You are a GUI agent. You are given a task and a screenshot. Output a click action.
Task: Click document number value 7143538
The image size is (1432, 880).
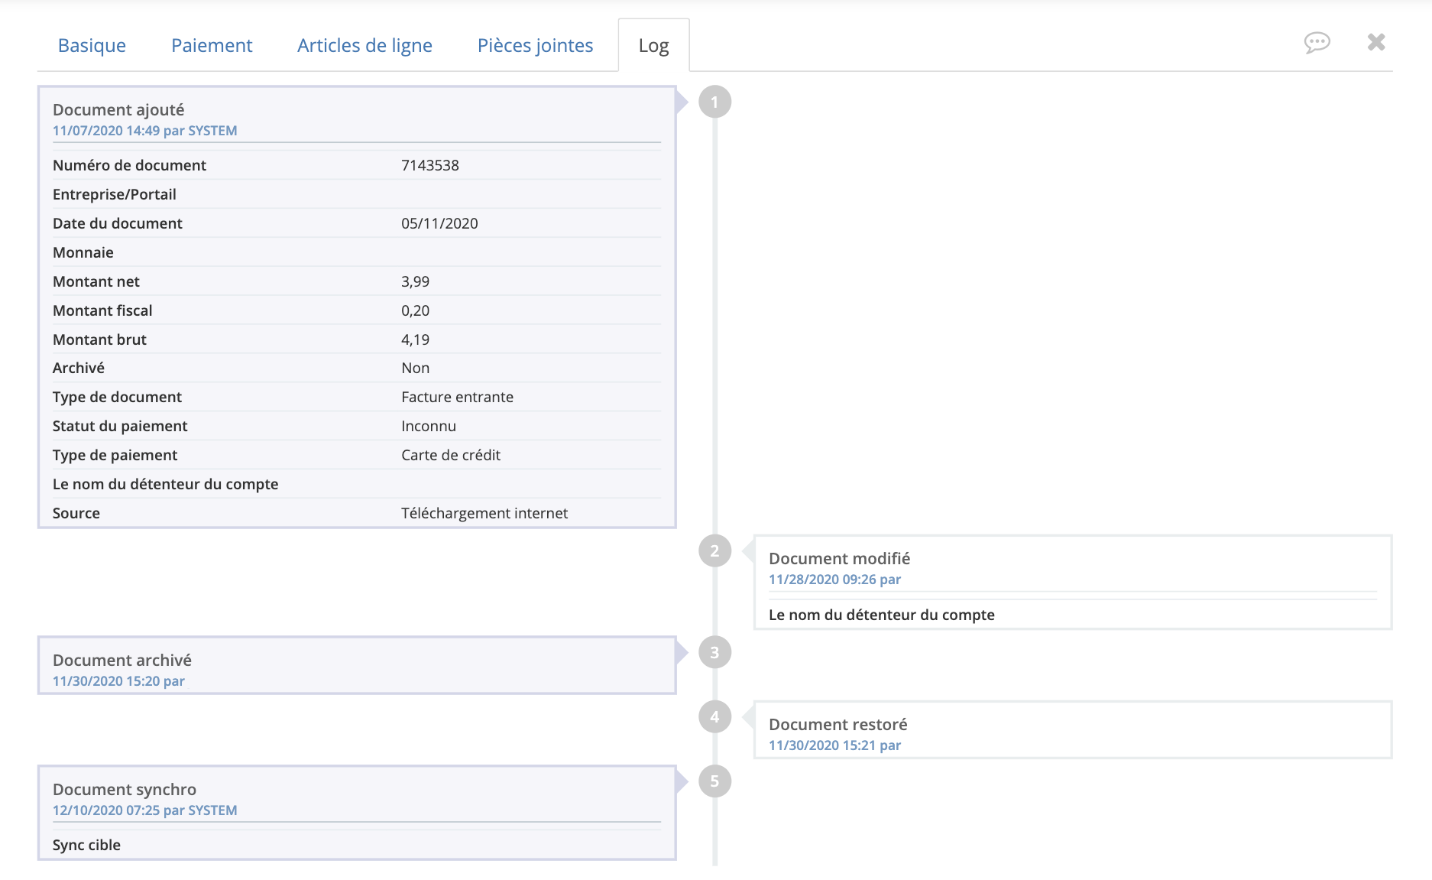click(430, 165)
